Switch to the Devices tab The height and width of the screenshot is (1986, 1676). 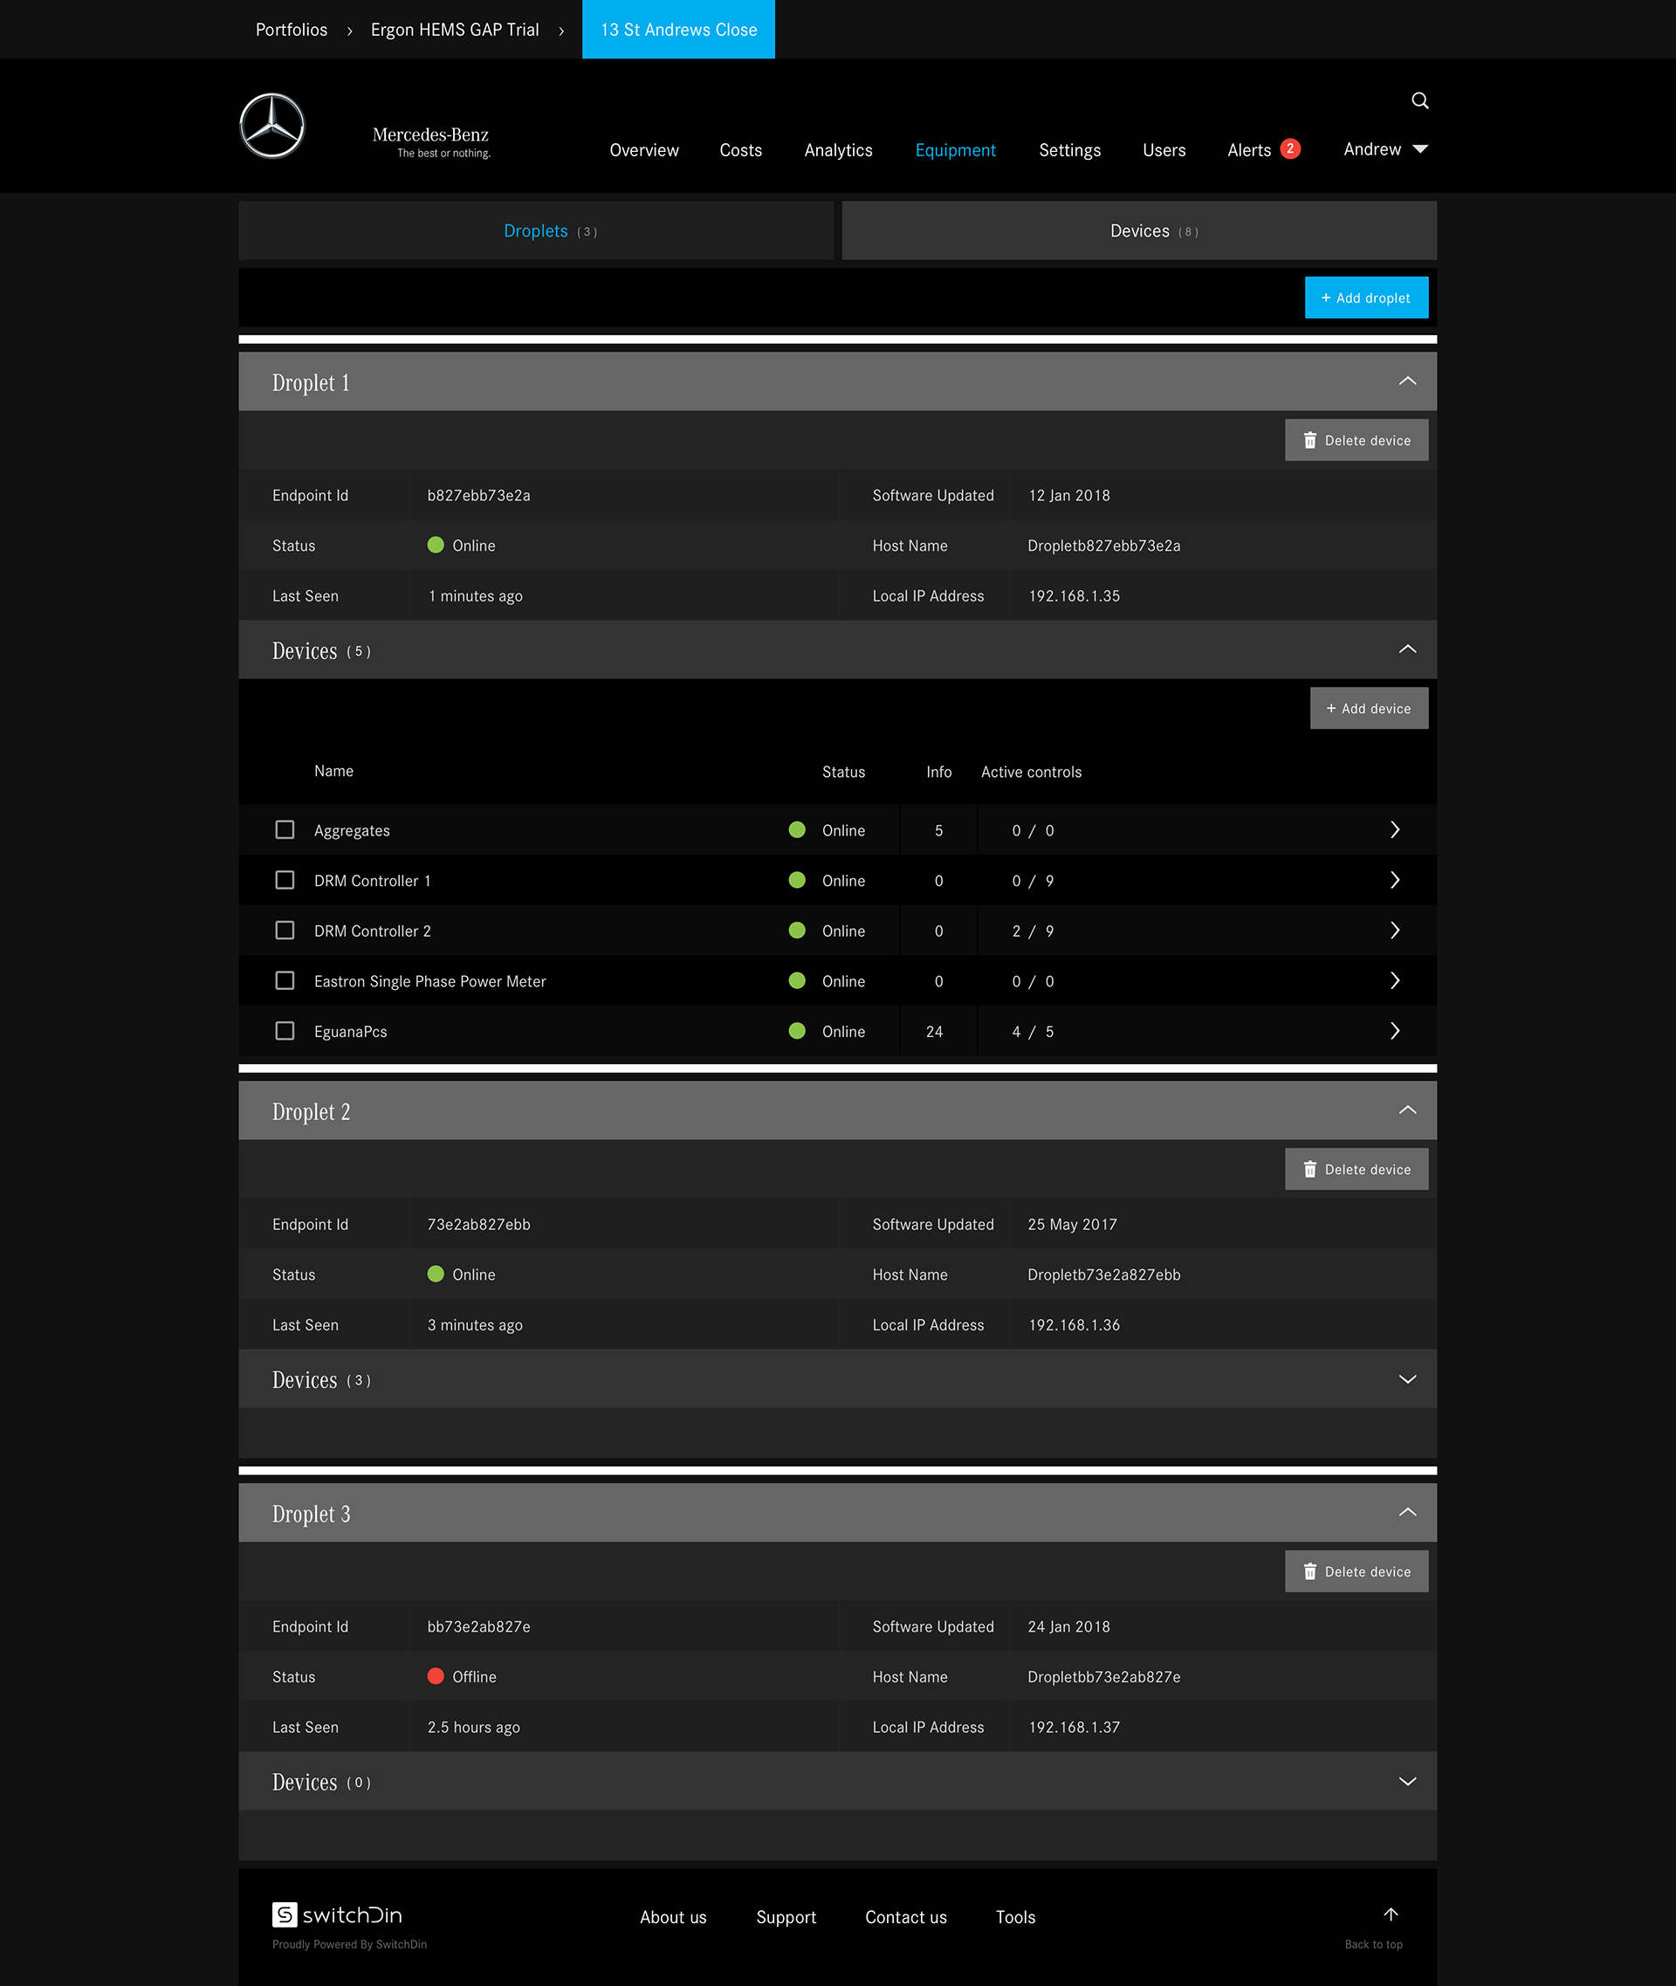click(1138, 231)
